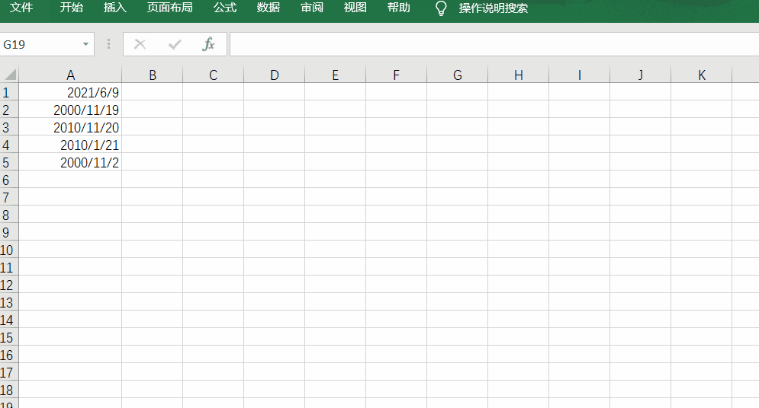Select column D header
Screen dimensions: 759x408
tap(275, 75)
